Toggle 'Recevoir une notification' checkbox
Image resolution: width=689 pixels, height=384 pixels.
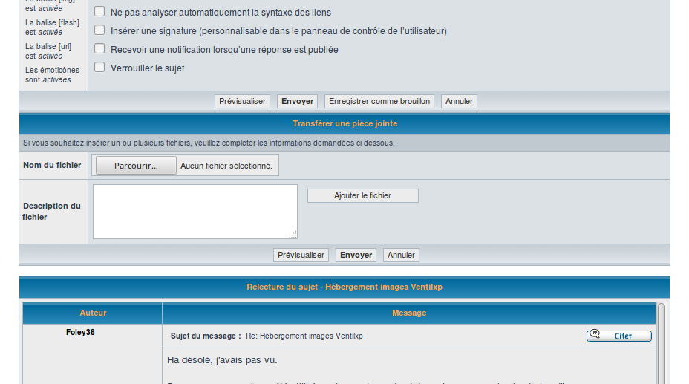[99, 49]
